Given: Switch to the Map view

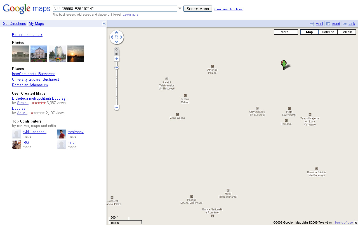Looking at the screenshot, I should click(x=309, y=32).
